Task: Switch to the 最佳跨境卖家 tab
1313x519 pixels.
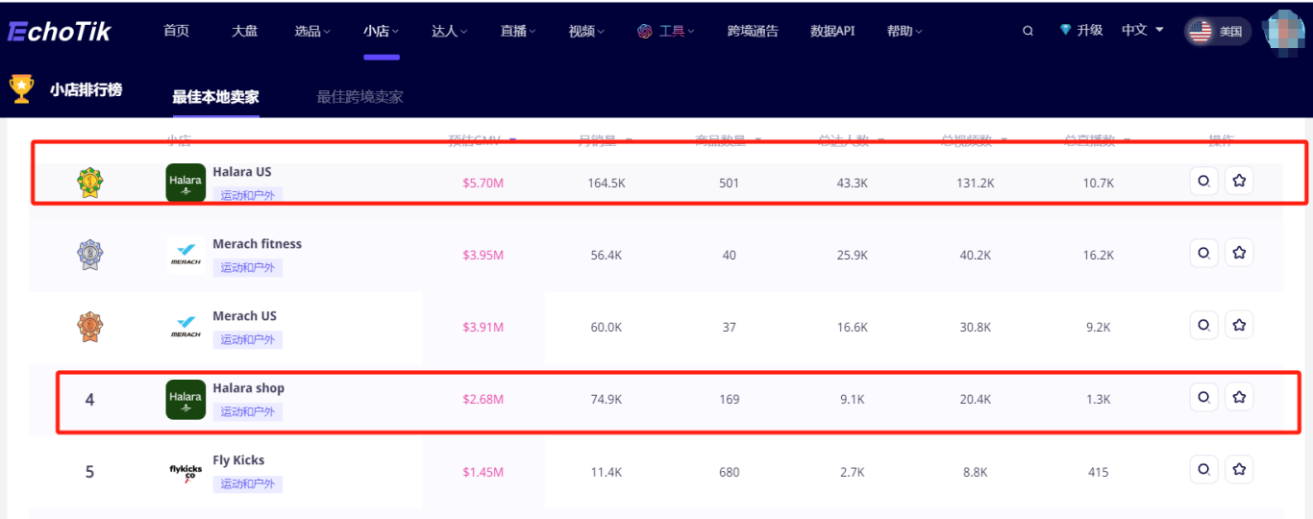Action: coord(359,97)
